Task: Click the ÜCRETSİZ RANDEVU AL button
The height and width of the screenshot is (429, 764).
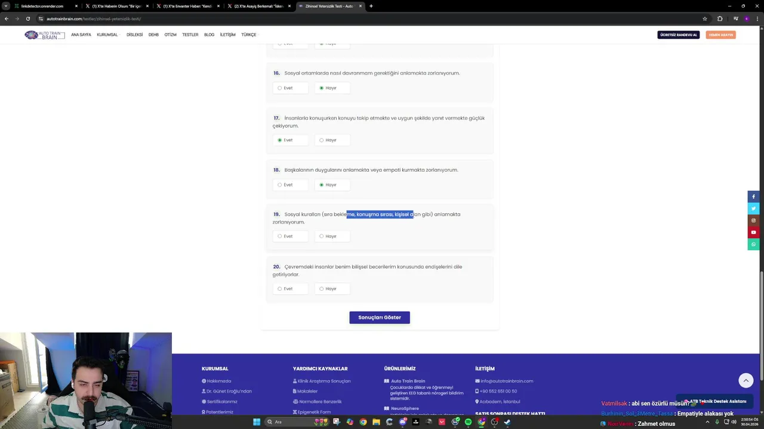Action: [679, 35]
